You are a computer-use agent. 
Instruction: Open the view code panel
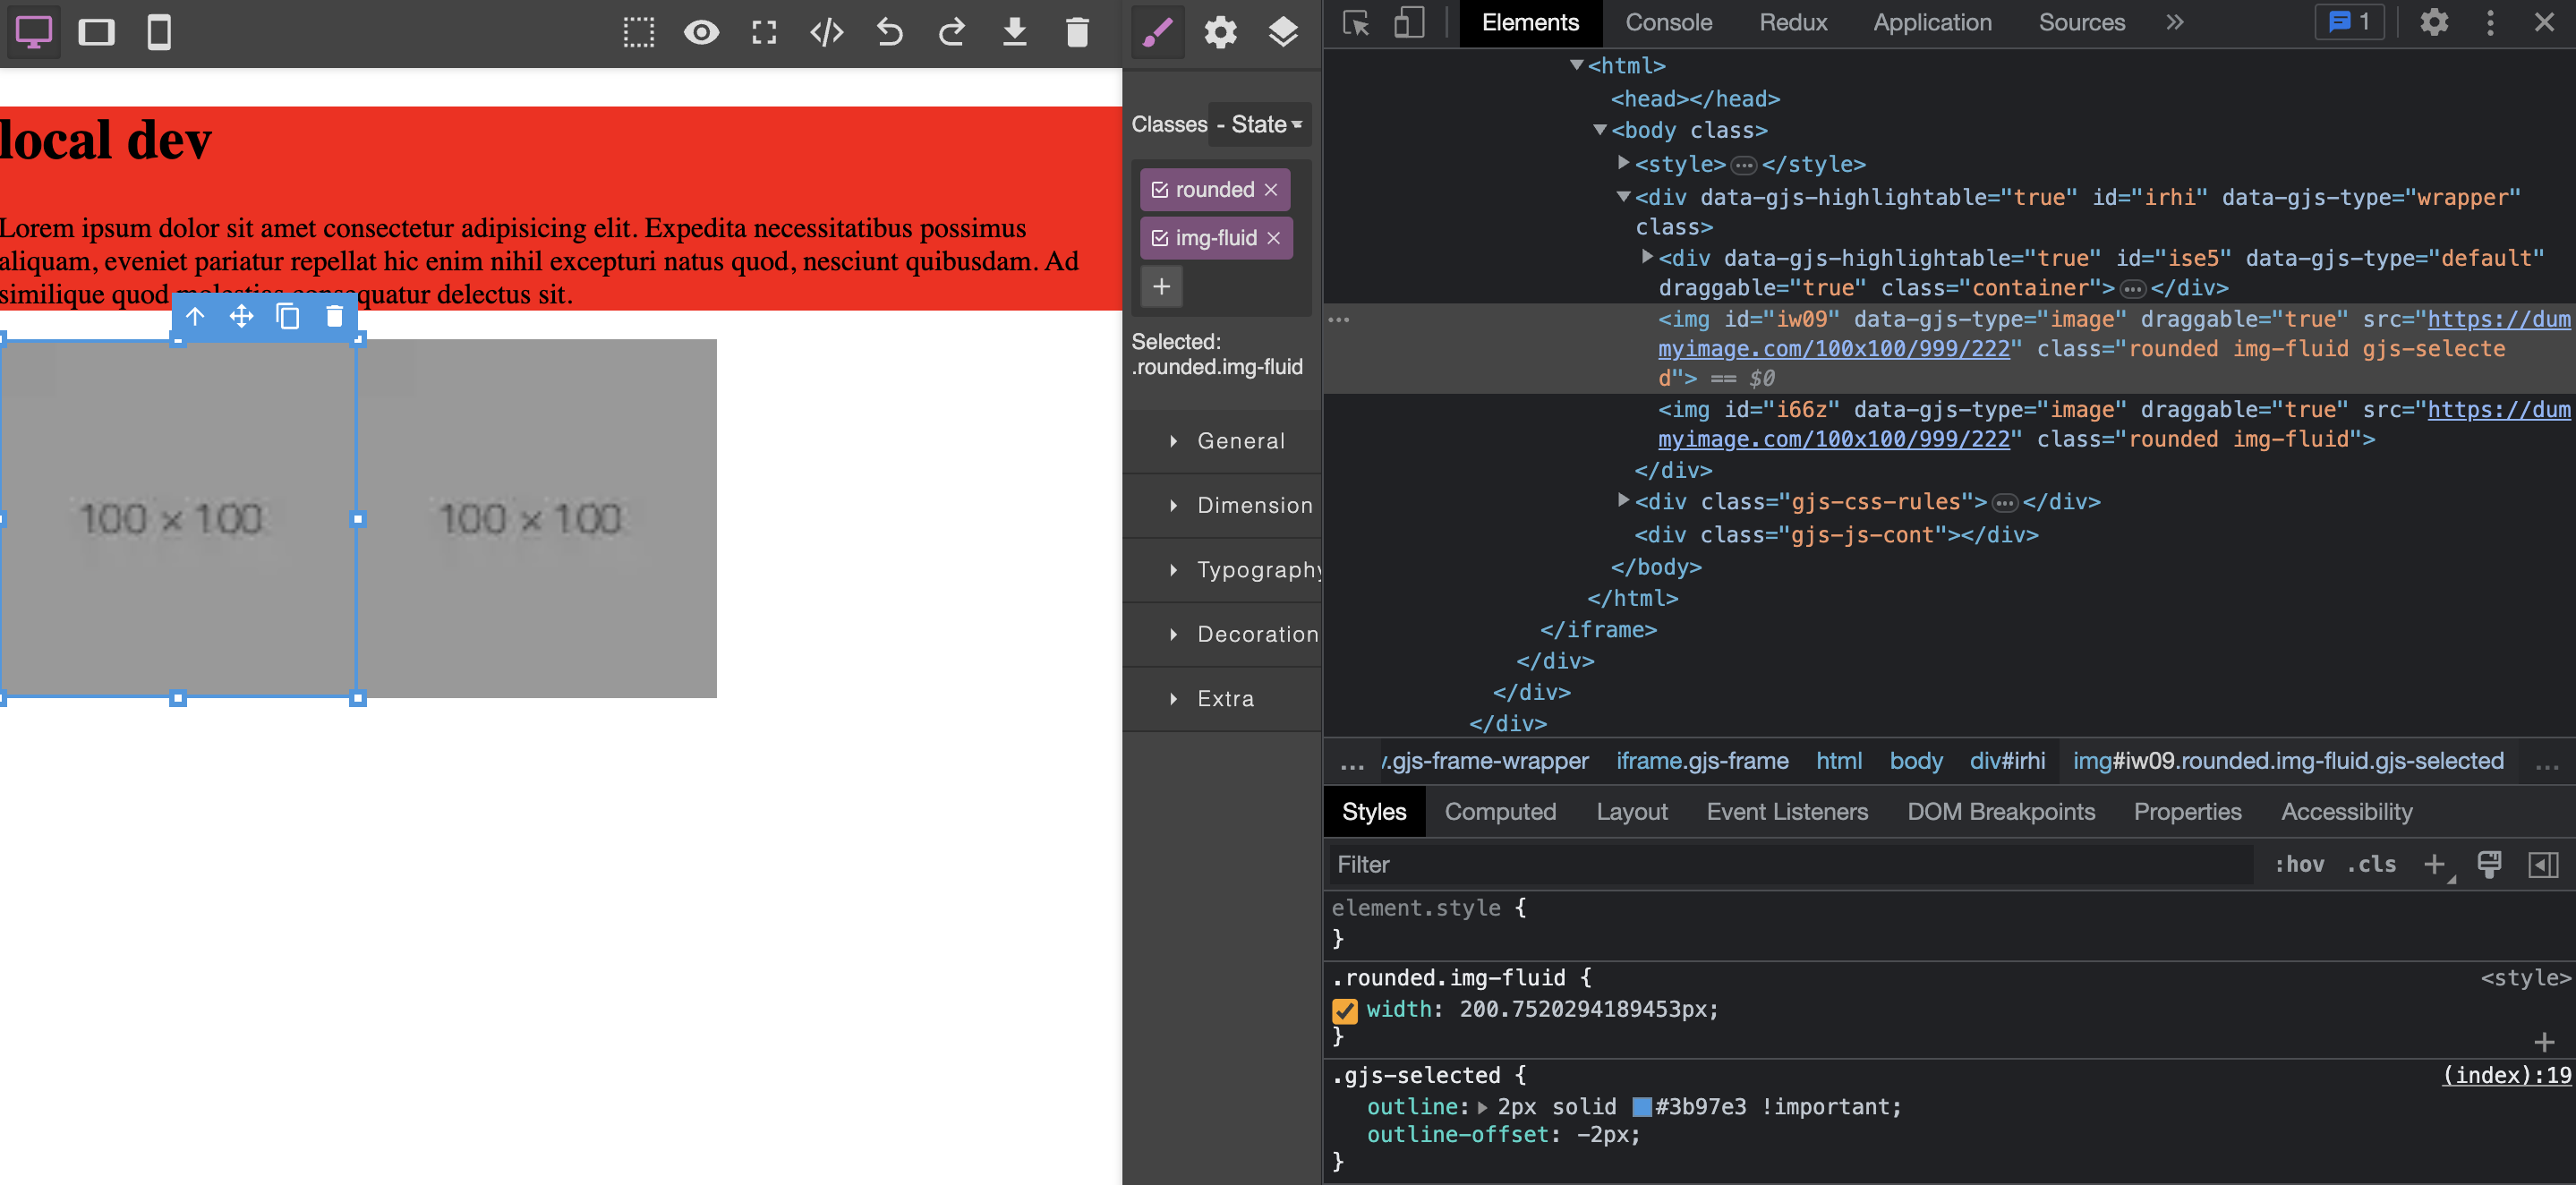(x=826, y=32)
